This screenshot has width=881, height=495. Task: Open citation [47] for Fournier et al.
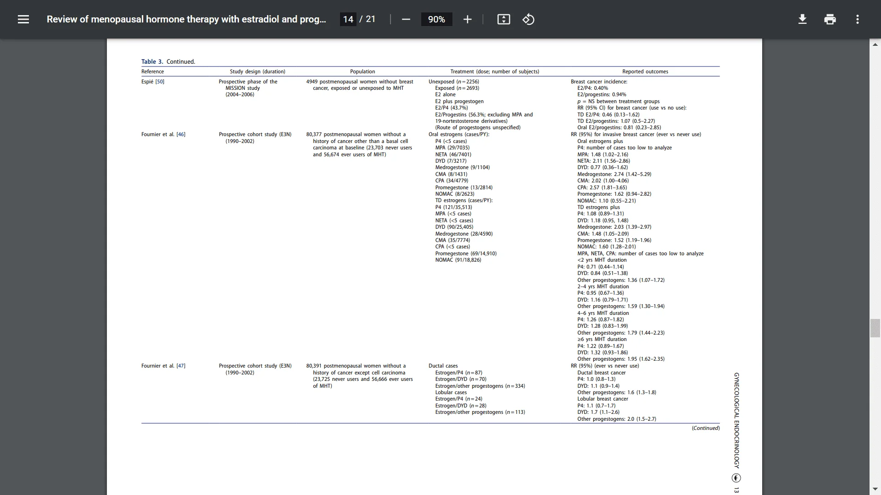(x=181, y=366)
